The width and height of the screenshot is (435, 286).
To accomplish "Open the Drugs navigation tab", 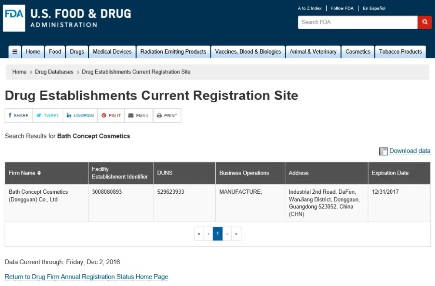I will [77, 52].
